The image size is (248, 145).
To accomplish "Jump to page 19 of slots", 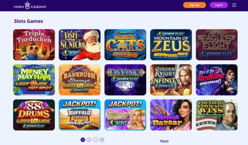I will coord(102,140).
